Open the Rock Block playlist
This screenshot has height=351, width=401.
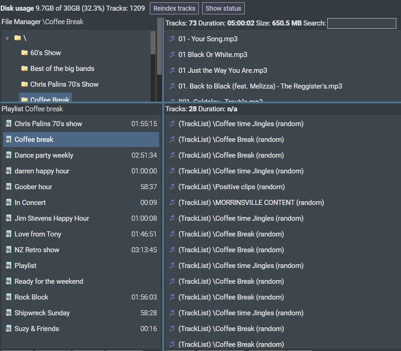tap(32, 297)
